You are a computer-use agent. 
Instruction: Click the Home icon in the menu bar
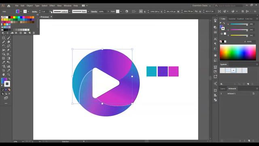(8, 6)
